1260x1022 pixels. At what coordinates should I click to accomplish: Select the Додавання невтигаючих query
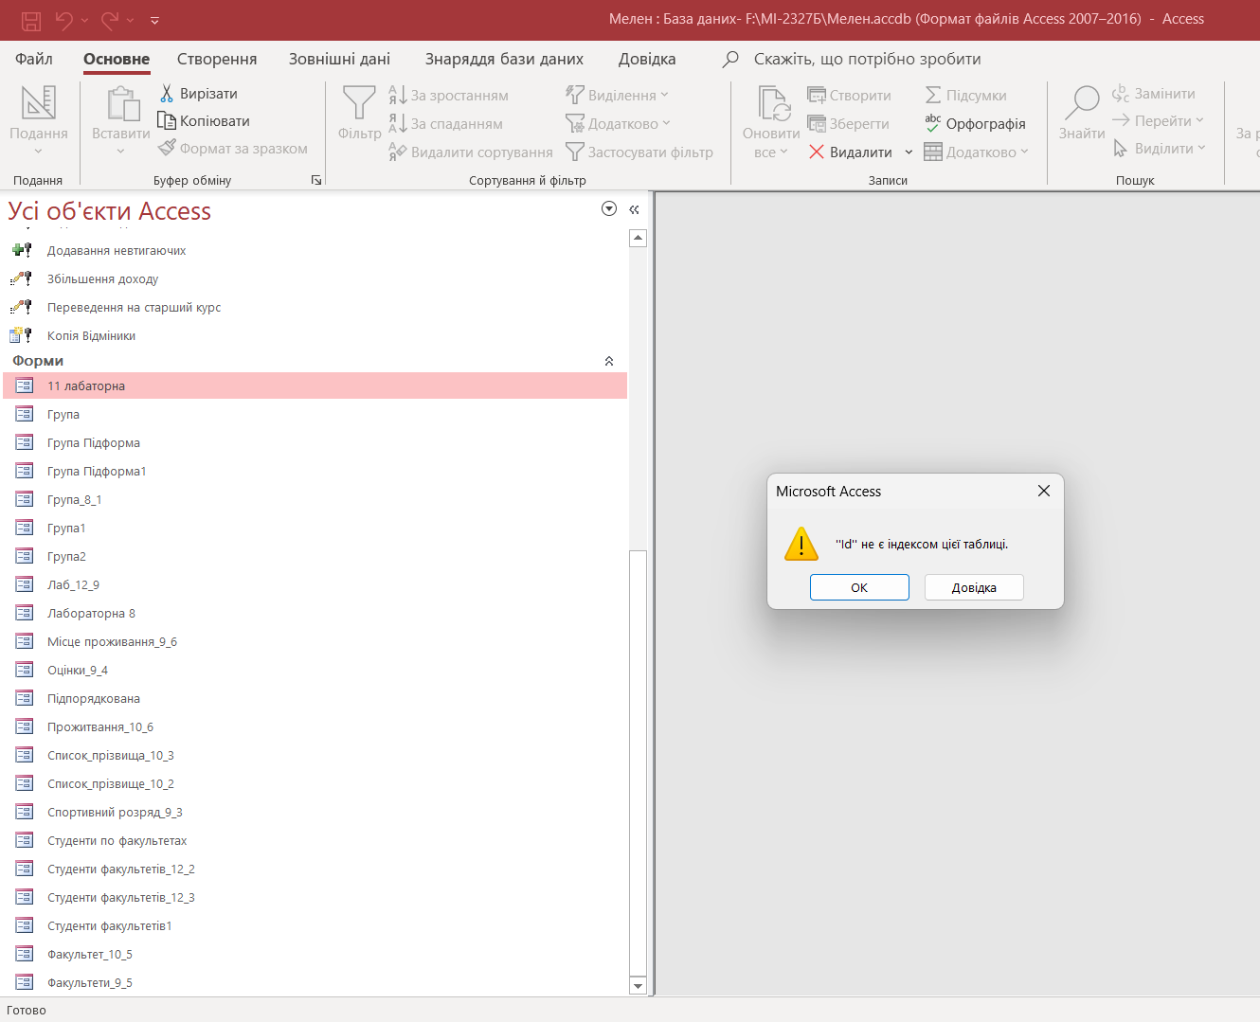click(315, 250)
